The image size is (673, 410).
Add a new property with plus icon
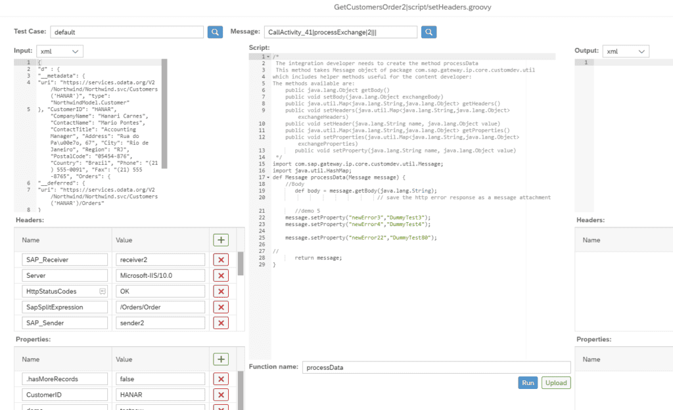(x=221, y=359)
